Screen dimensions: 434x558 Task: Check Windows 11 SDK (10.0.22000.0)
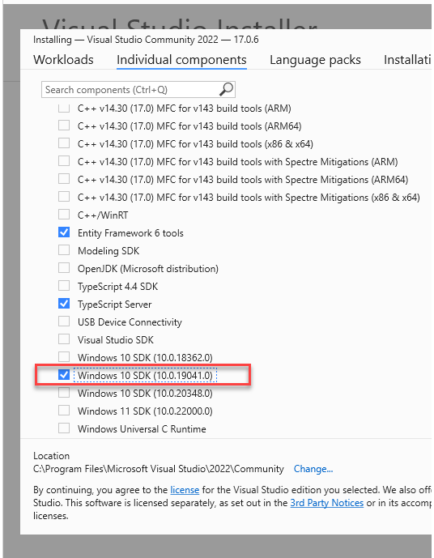tap(64, 410)
